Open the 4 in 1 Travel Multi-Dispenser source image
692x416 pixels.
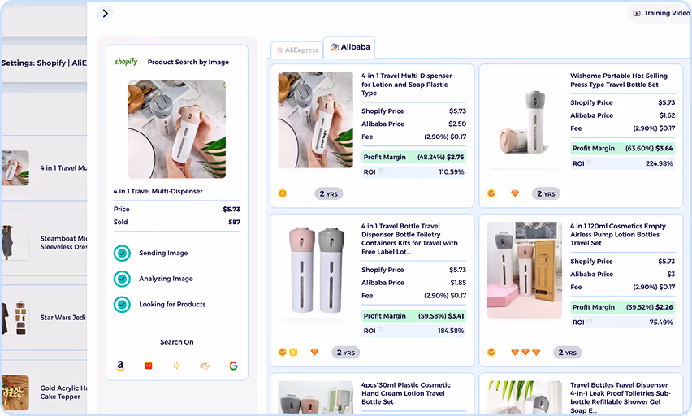pyautogui.click(x=176, y=129)
